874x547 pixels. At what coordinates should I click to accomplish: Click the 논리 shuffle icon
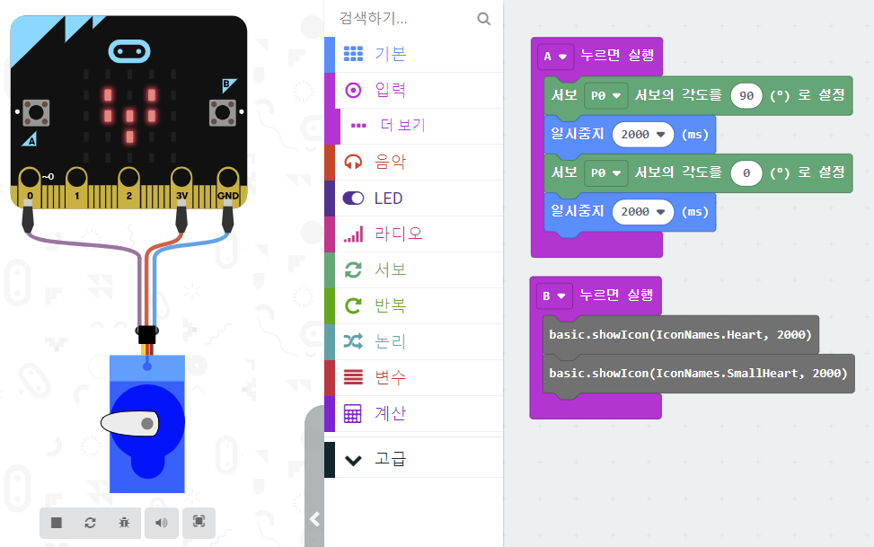tap(353, 341)
